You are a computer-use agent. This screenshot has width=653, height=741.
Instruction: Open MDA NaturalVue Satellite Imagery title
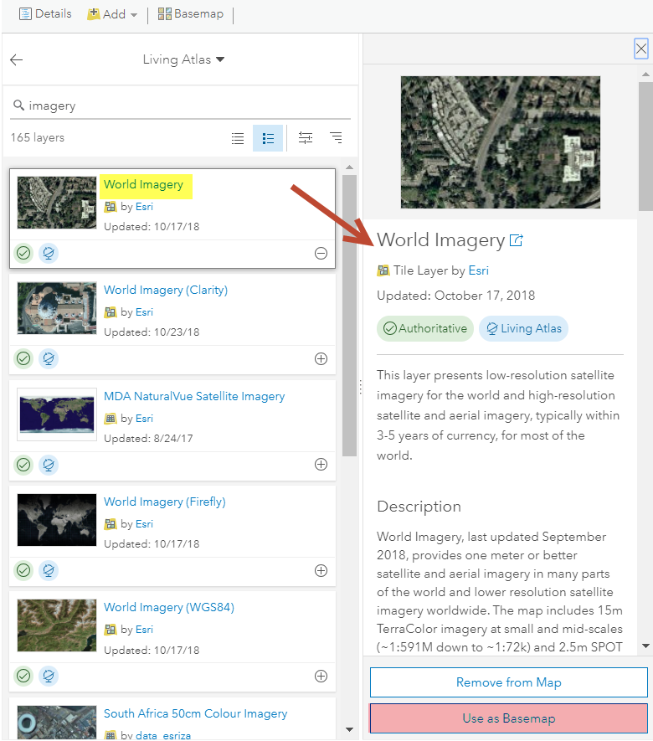(x=194, y=396)
